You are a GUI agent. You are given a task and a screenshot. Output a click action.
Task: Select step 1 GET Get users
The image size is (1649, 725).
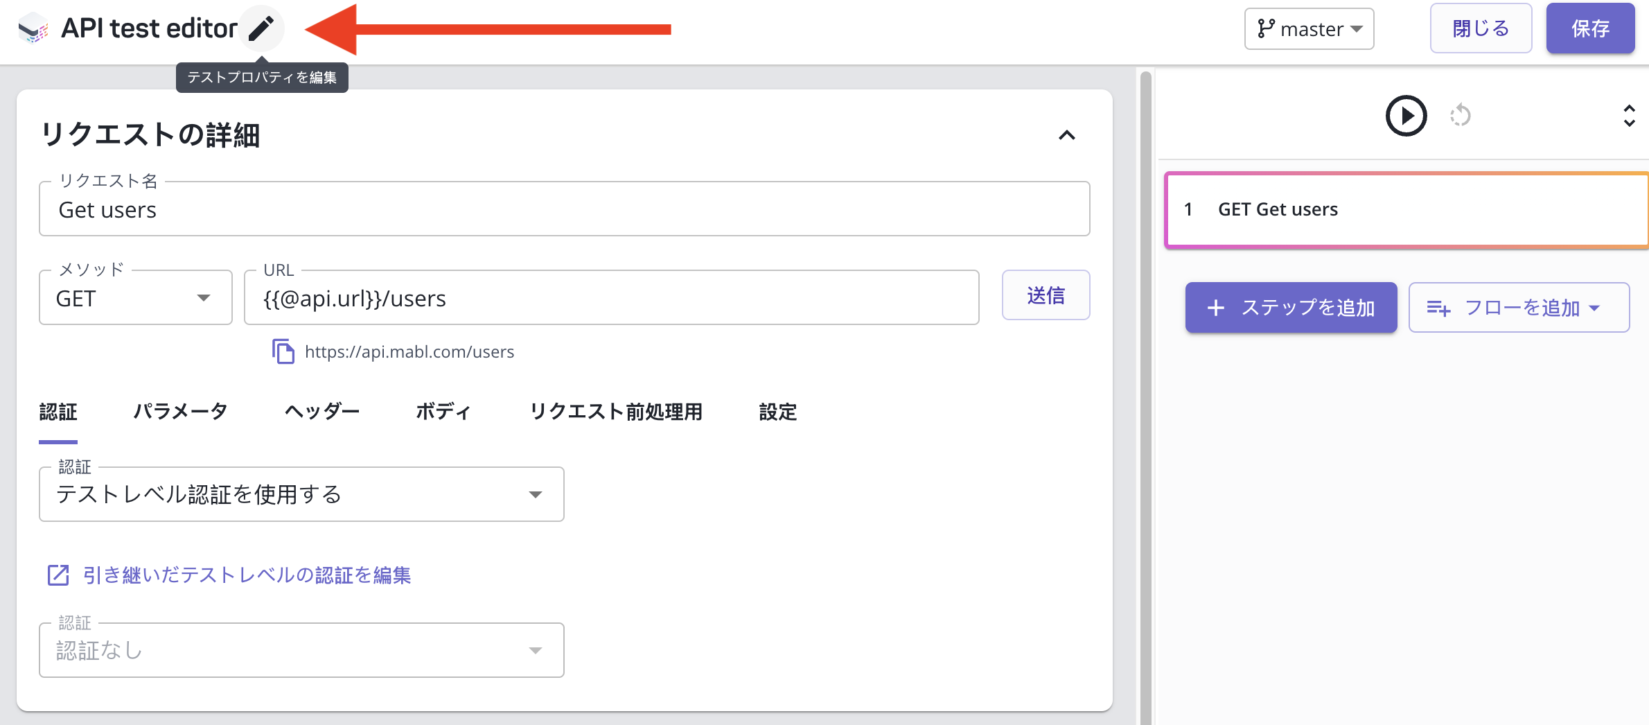point(1406,209)
